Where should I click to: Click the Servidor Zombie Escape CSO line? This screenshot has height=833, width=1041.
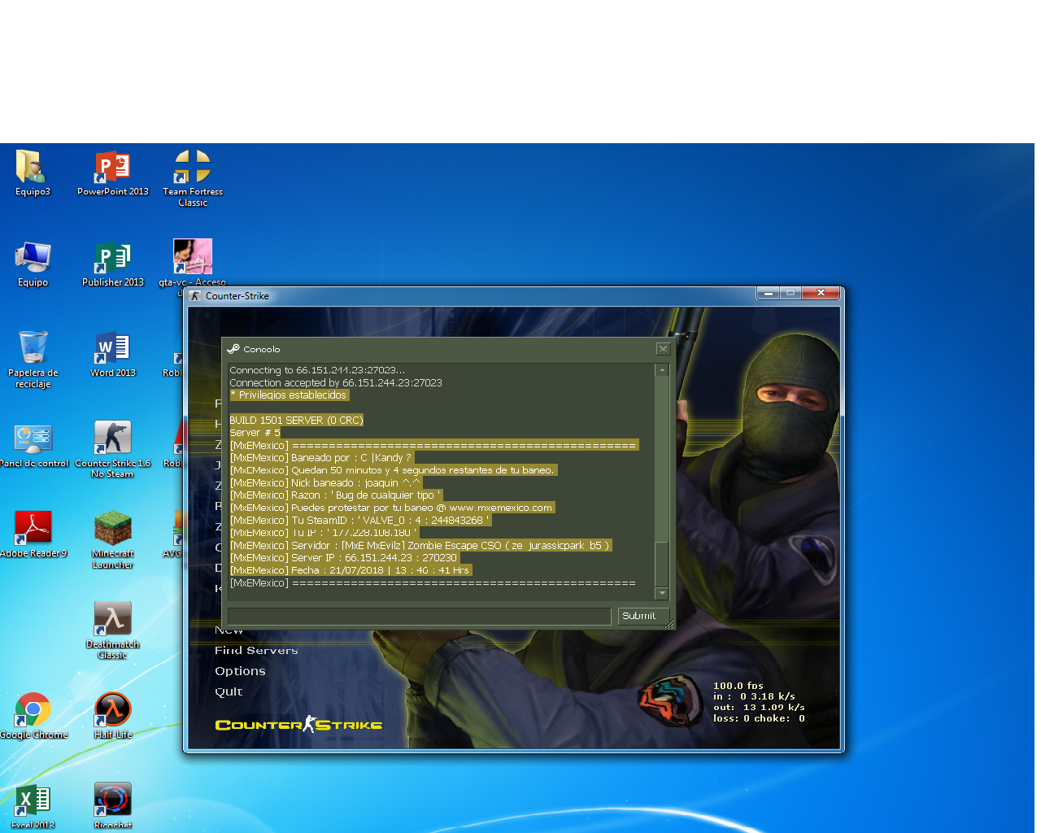(420, 546)
